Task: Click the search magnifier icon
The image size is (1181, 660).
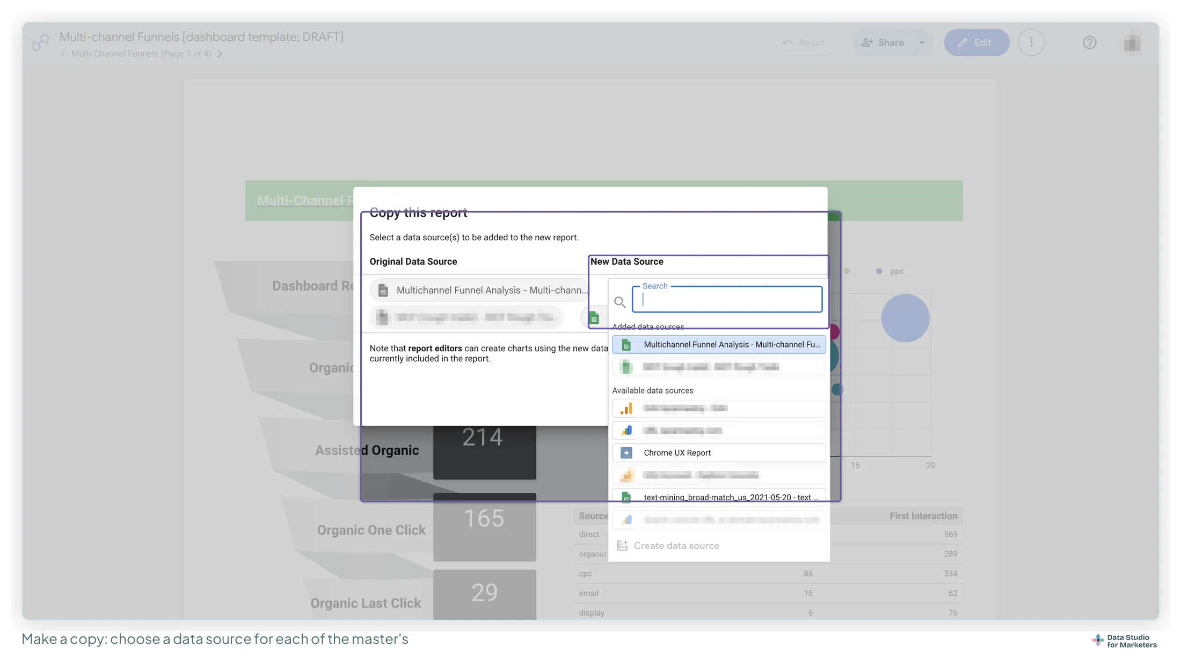Action: [x=620, y=302]
